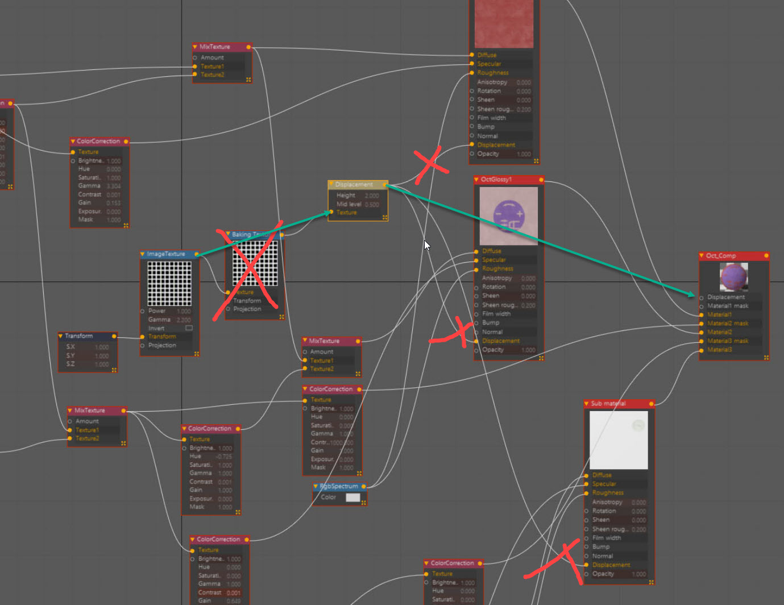Click the Displacement node's corner resize handle
784x605 pixels.
pos(385,218)
